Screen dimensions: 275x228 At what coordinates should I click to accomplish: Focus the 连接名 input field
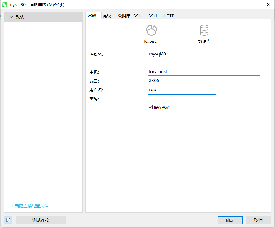click(x=204, y=54)
